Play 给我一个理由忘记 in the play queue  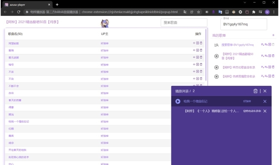tap(178, 101)
